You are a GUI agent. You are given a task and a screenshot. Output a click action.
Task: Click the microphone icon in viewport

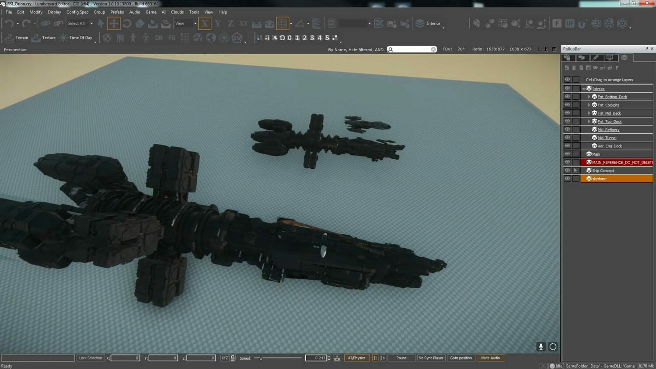541,347
